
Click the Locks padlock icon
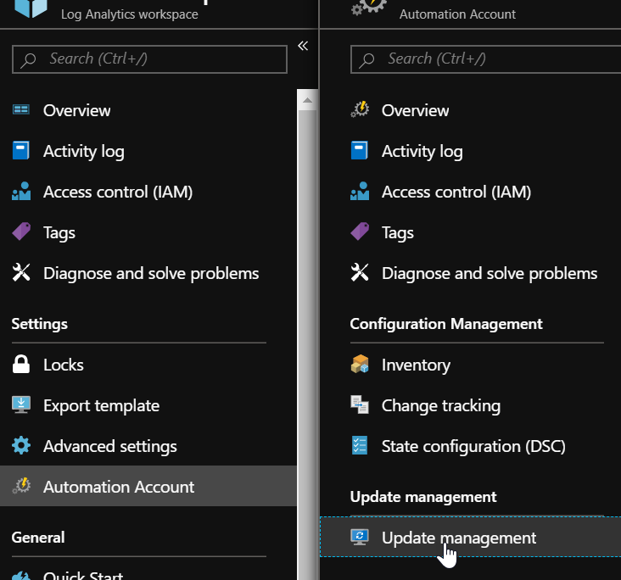pyautogui.click(x=21, y=365)
